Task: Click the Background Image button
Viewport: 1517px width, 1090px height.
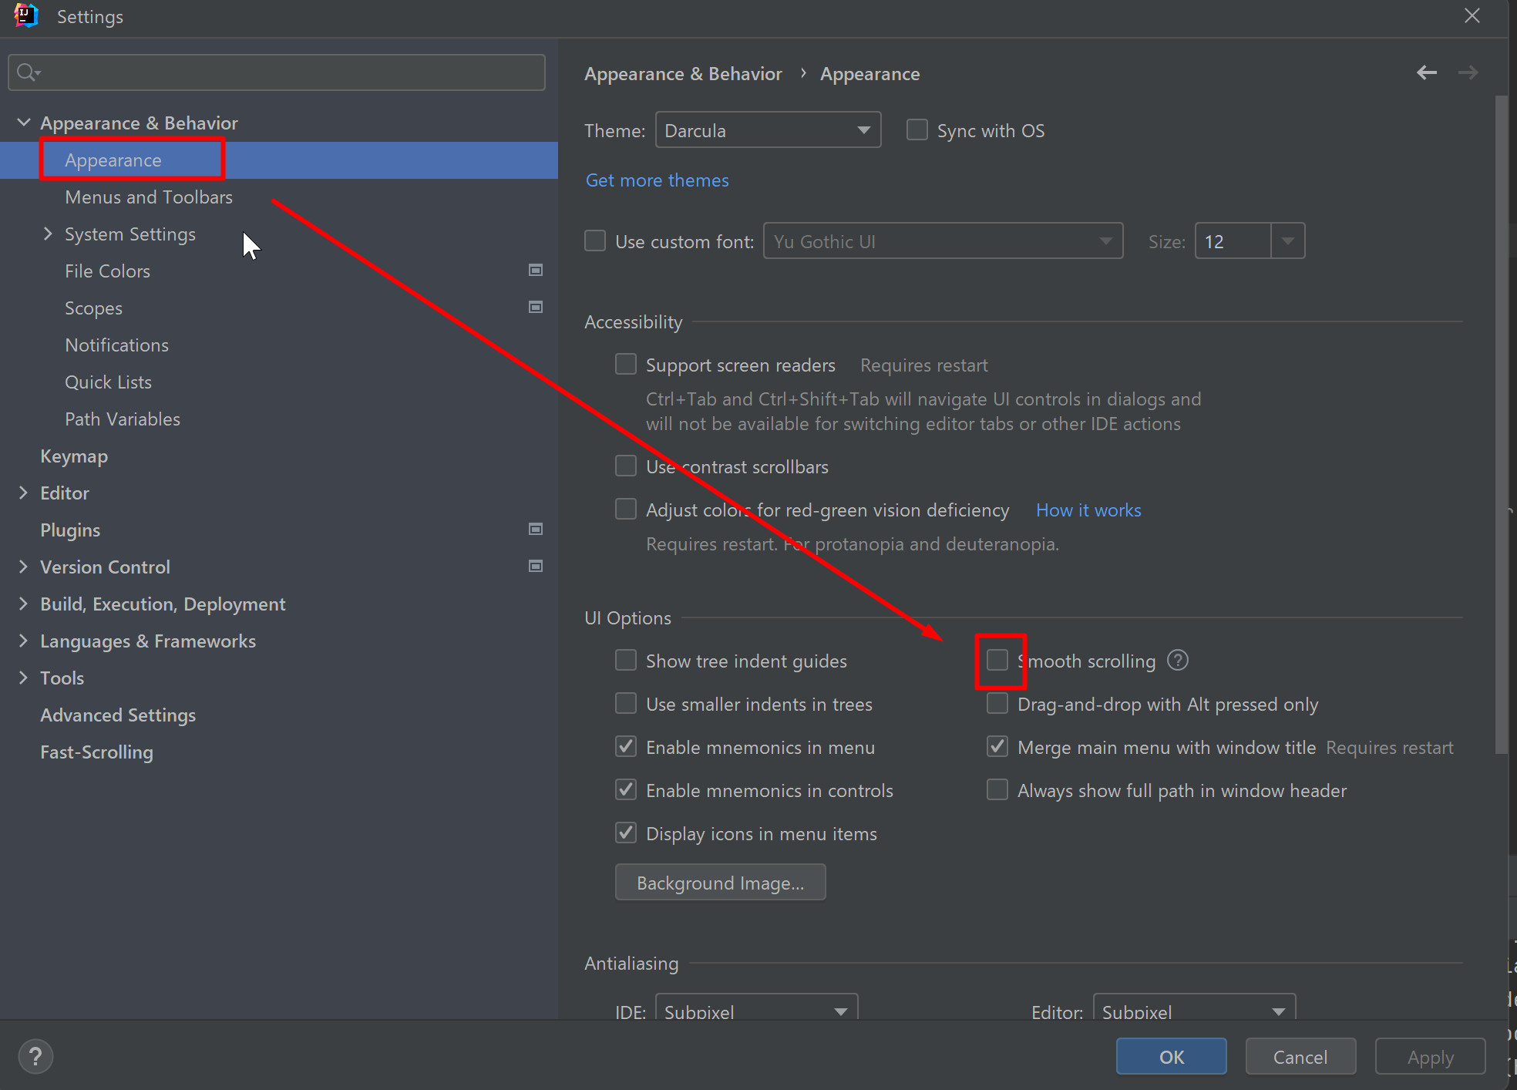Action: point(719,882)
